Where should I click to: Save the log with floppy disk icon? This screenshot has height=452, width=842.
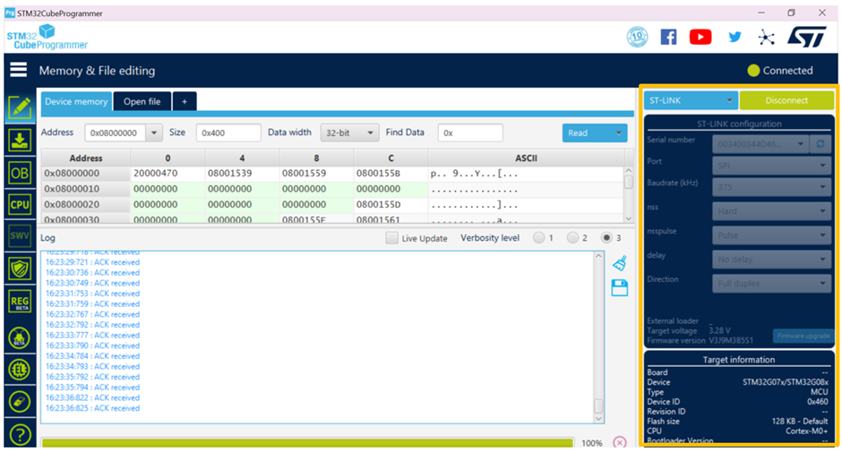[x=620, y=287]
